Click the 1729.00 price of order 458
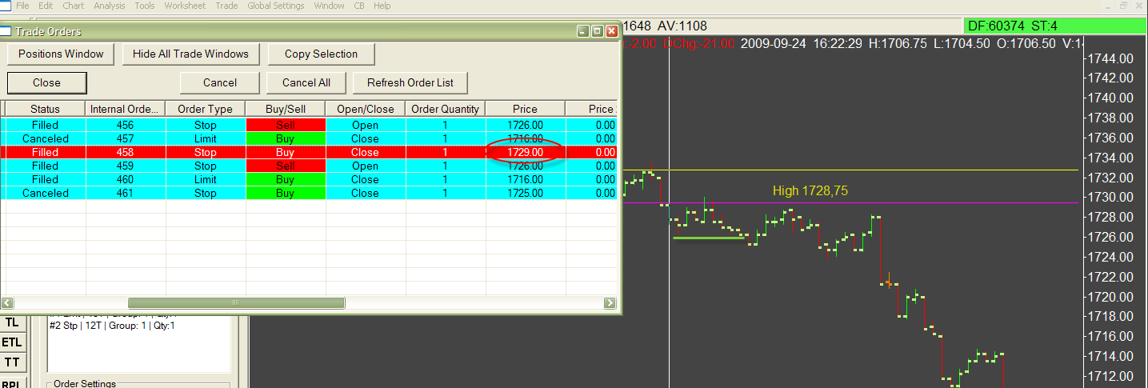 coord(525,152)
